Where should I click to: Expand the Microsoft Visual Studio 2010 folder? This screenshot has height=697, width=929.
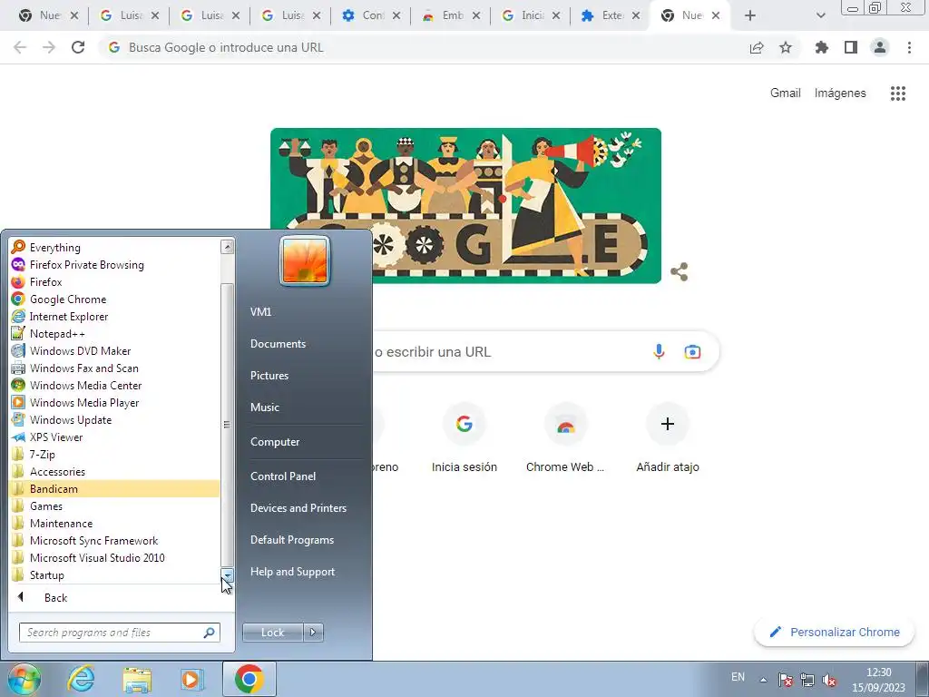click(114, 557)
